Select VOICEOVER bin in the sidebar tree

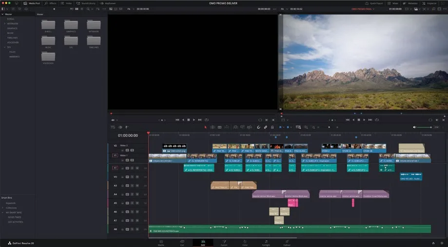point(13,42)
